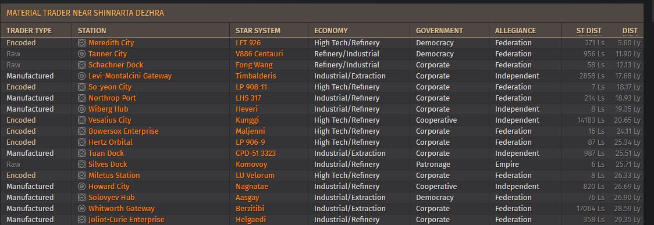Screen dimensions: 654x225
Task: Open the Silves Dock station link
Action: (108, 164)
